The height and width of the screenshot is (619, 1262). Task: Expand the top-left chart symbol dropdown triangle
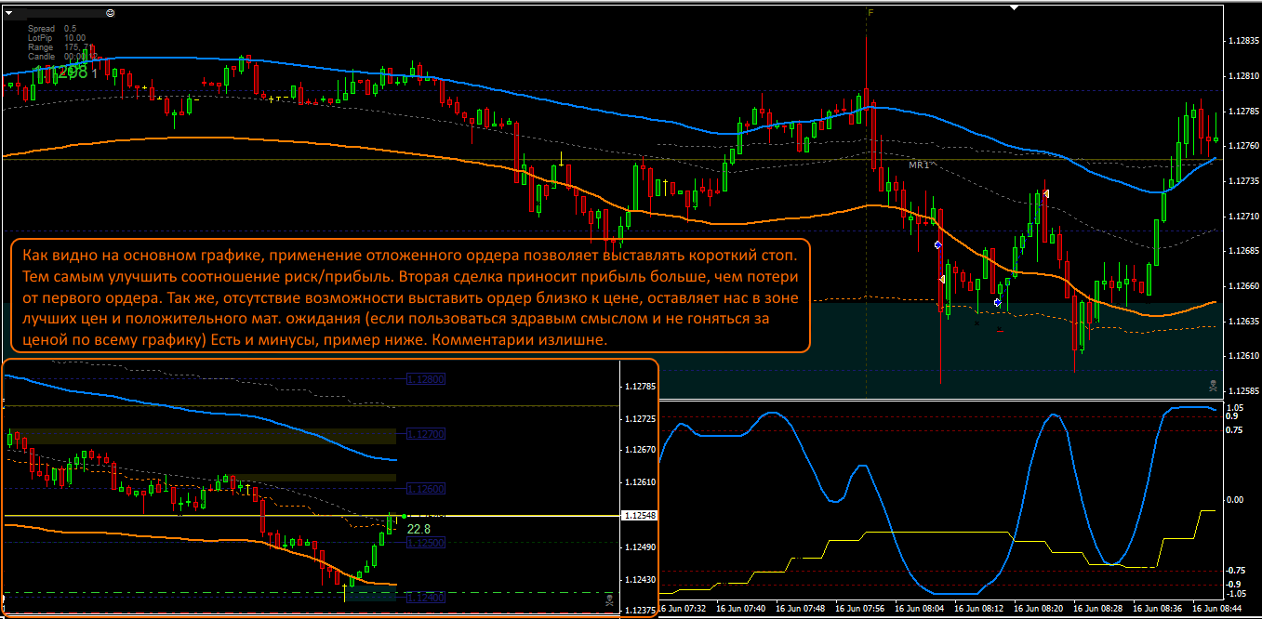pyautogui.click(x=10, y=14)
